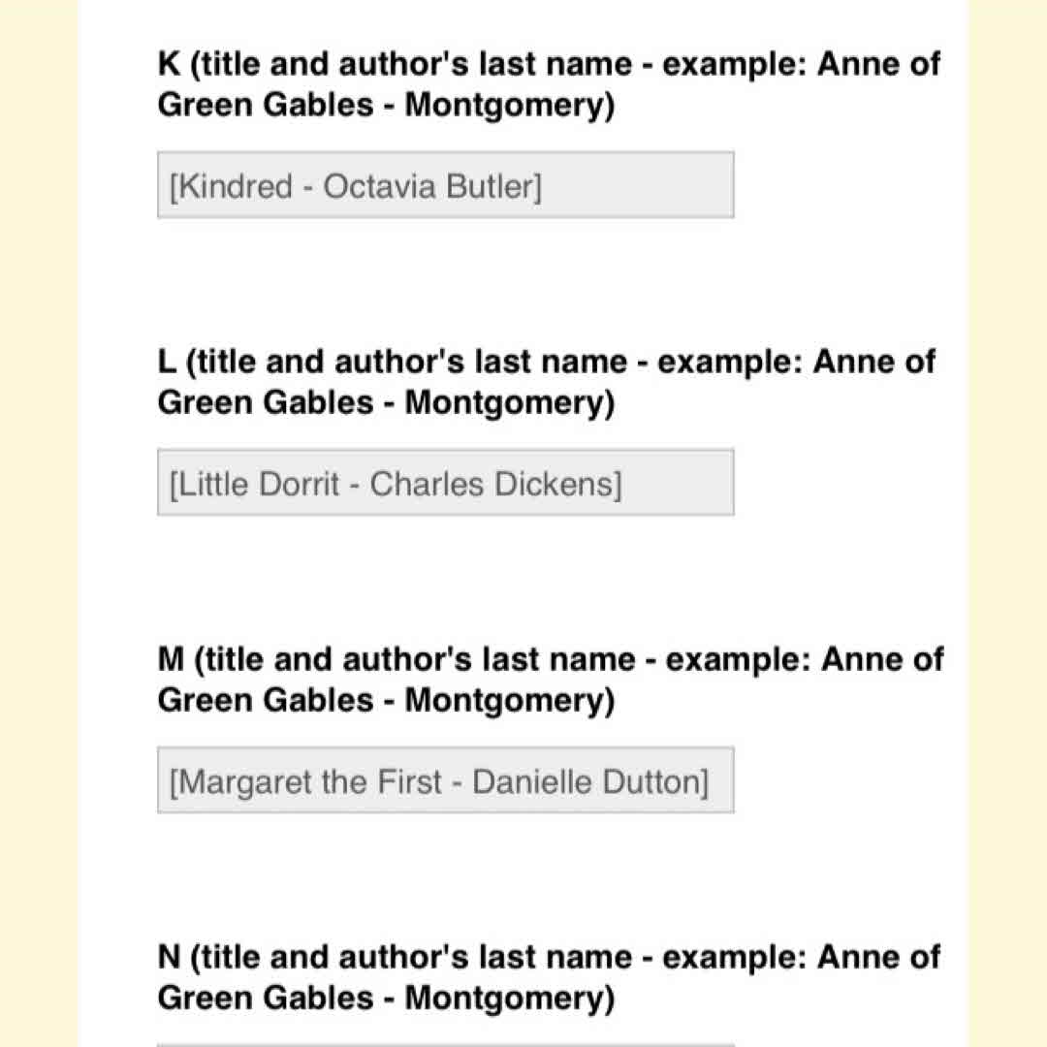Click 'Green Gables - Montgomery)' under the K heading
This screenshot has width=1047, height=1047.
click(x=386, y=106)
